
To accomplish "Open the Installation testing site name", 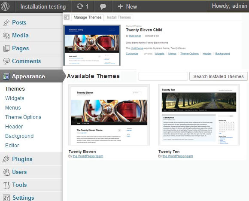I will (43, 7).
